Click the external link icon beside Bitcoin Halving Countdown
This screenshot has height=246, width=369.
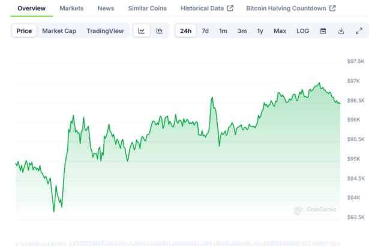(332, 8)
